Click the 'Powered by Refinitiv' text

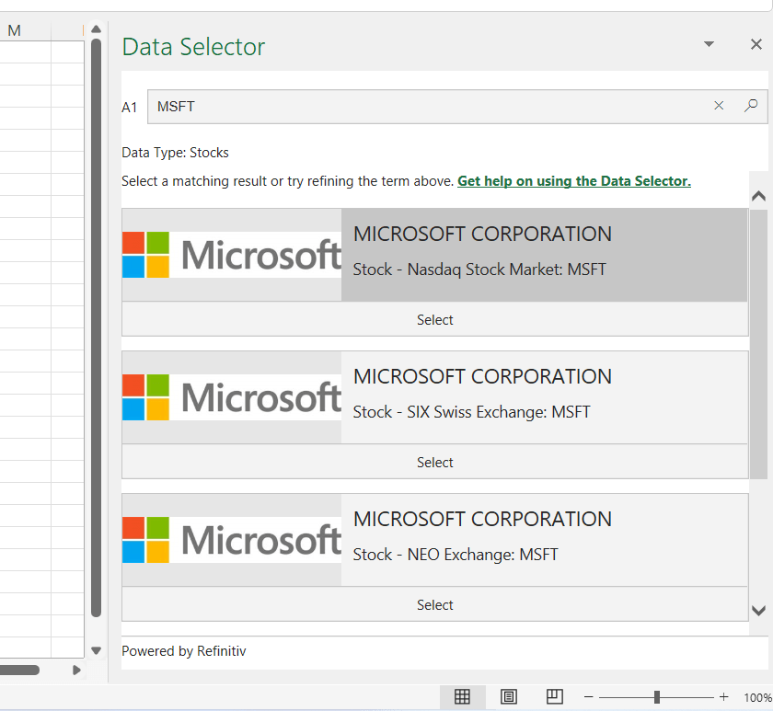pyautogui.click(x=184, y=651)
